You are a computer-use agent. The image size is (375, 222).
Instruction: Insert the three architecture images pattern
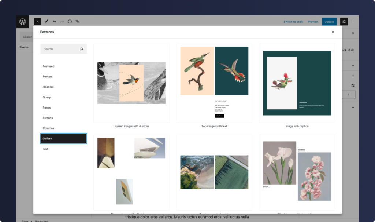[131, 172]
